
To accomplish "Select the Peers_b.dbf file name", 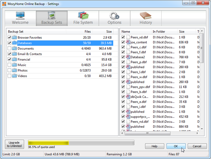I will click(x=139, y=92).
